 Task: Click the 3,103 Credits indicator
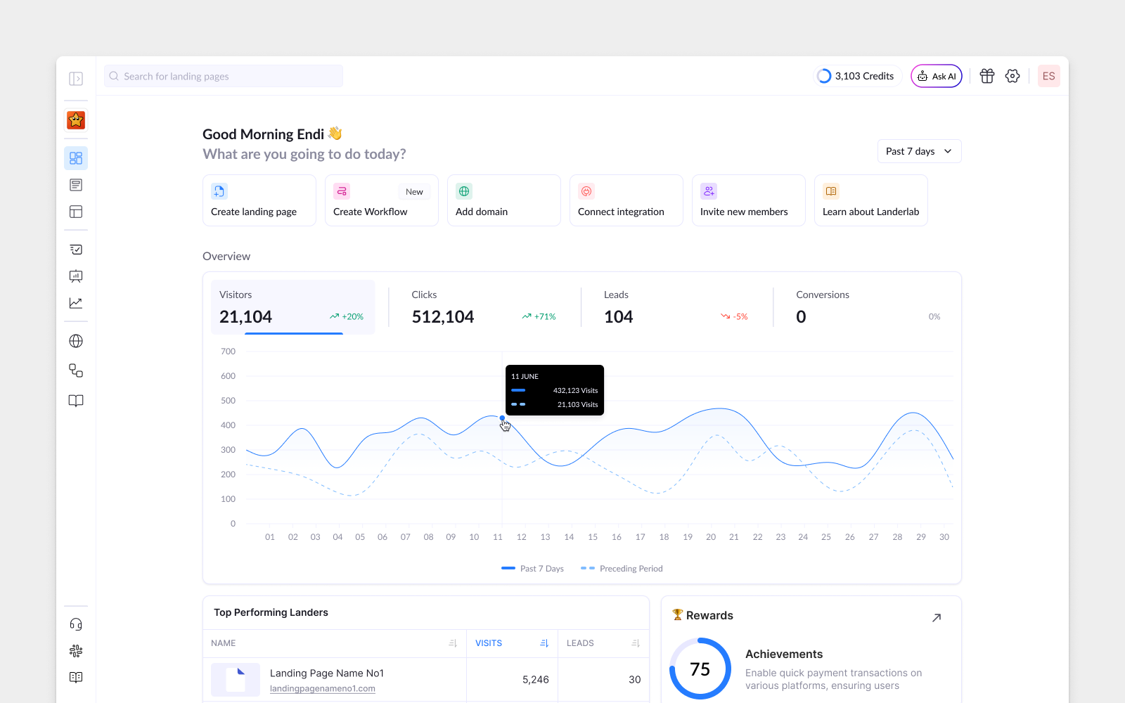(x=856, y=76)
